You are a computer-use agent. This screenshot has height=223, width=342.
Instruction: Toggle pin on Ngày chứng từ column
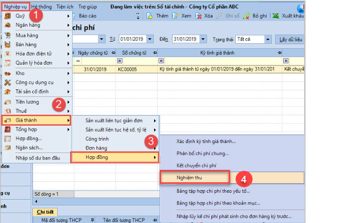[x=113, y=52]
